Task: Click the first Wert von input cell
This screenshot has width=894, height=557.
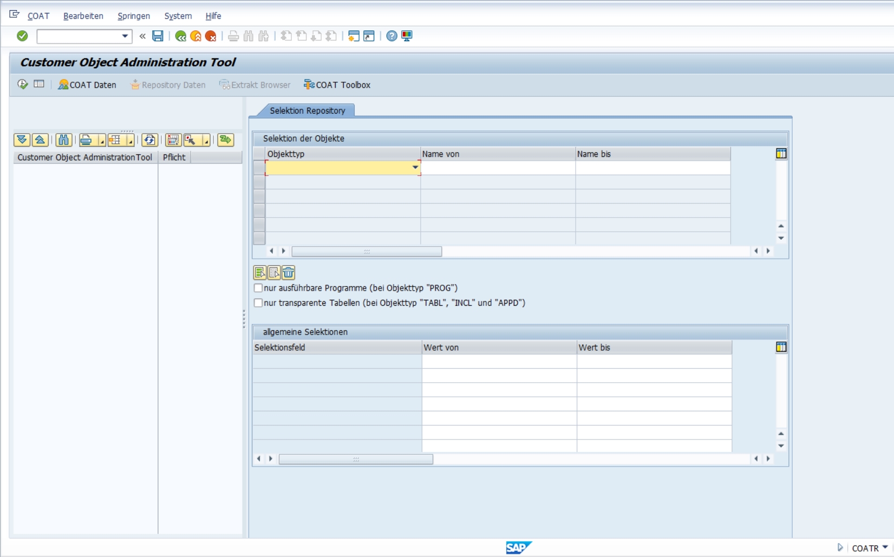Action: coord(499,362)
